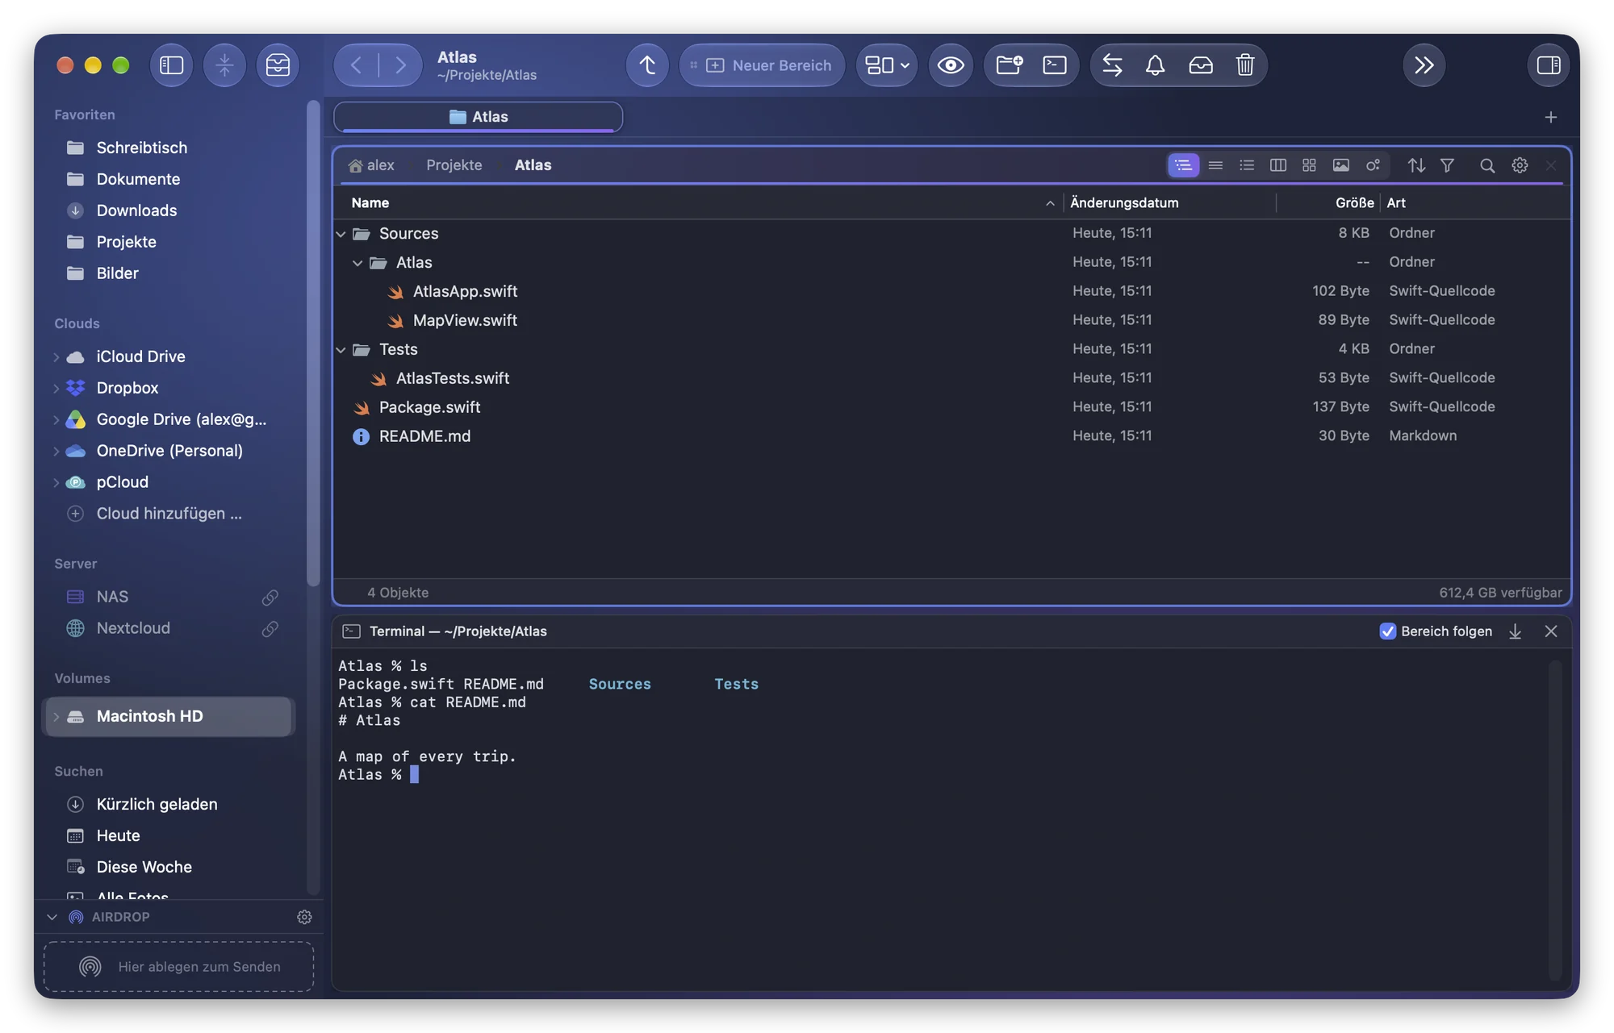Image resolution: width=1614 pixels, height=1033 pixels.
Task: Click the sync arrows icon
Action: [1113, 65]
